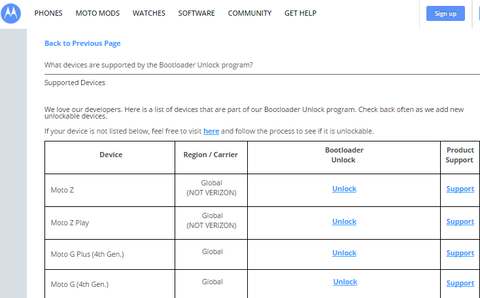The width and height of the screenshot is (480, 298).
Task: Open Support link for Moto G Plus (4th Gen.)
Action: (x=460, y=253)
